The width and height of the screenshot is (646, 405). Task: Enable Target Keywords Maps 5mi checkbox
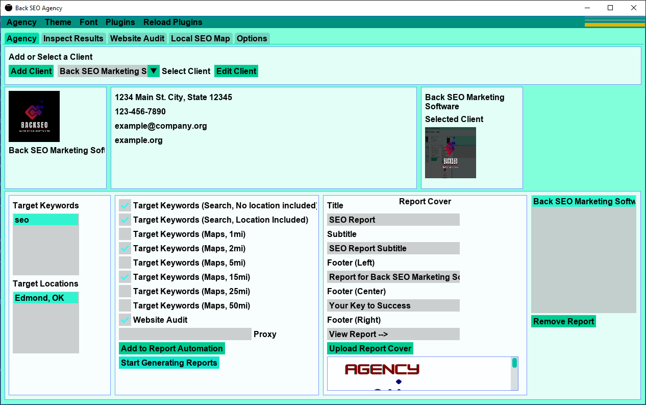point(125,263)
